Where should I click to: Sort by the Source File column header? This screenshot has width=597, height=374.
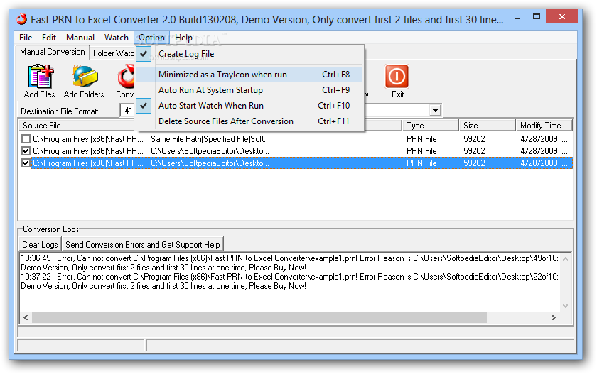pos(76,126)
